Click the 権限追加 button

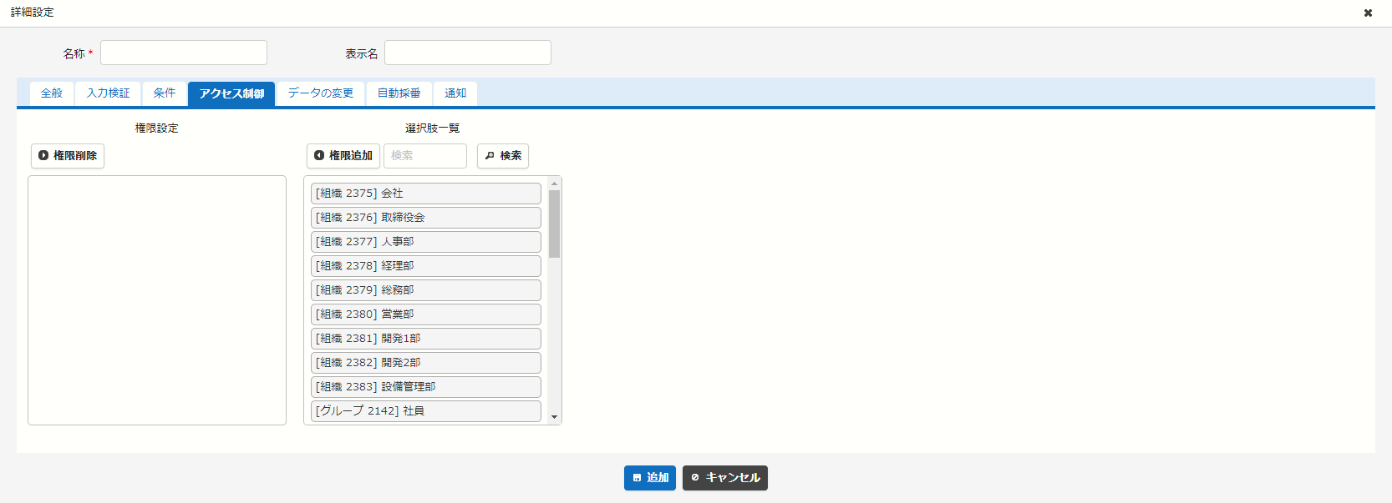coord(343,156)
